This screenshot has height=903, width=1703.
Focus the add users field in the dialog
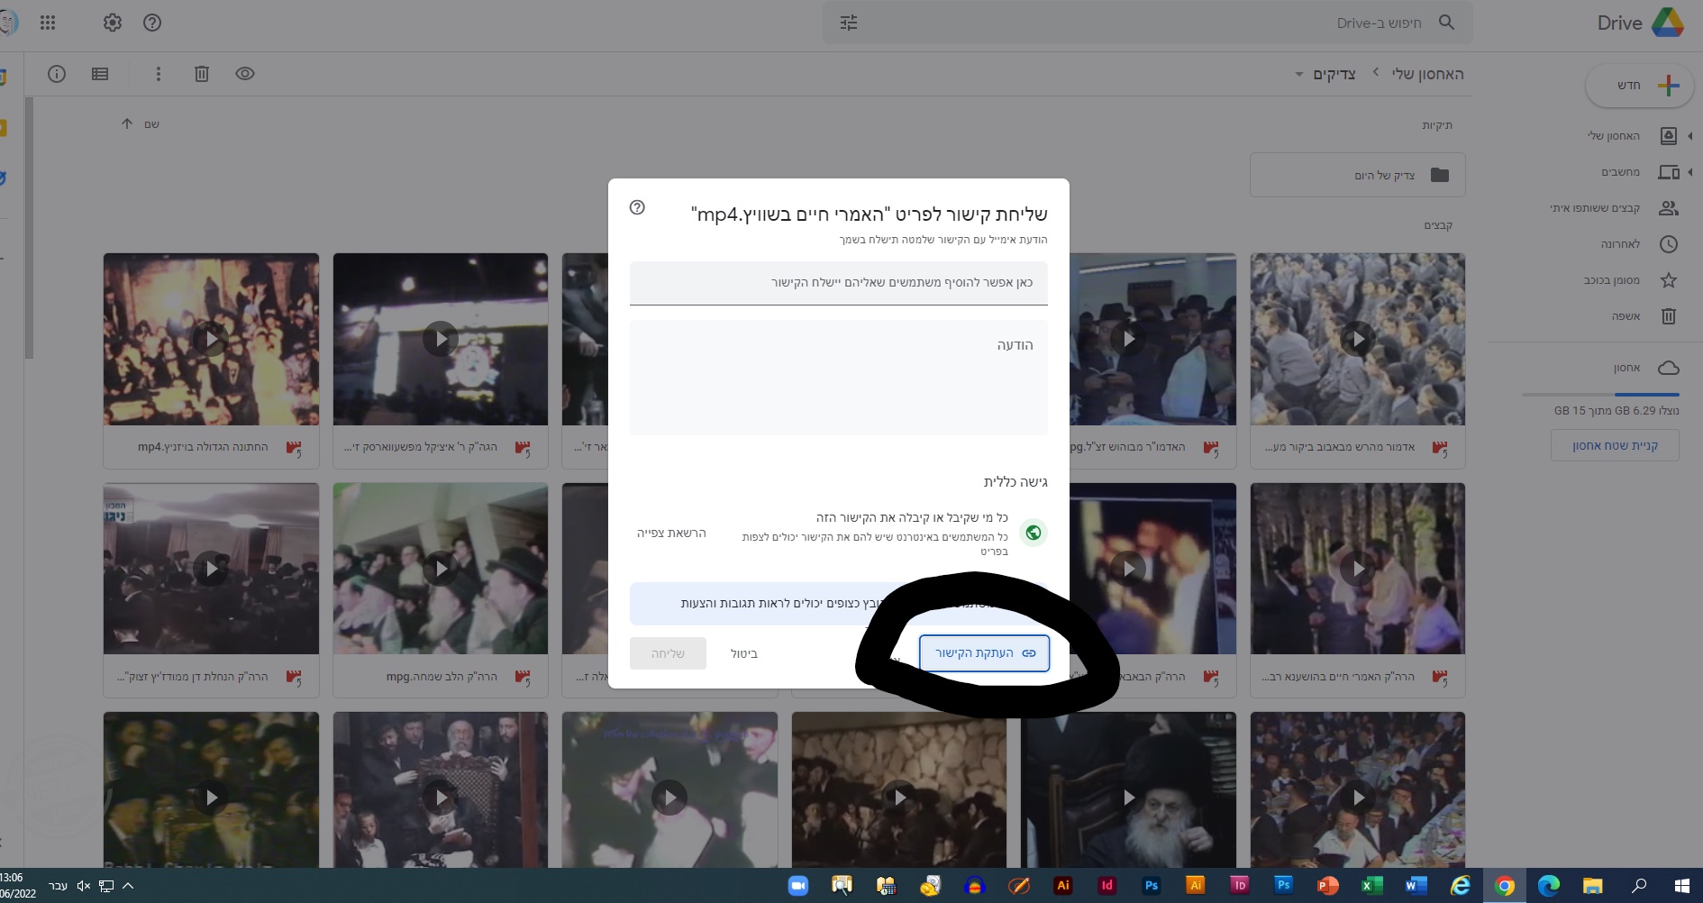point(839,283)
